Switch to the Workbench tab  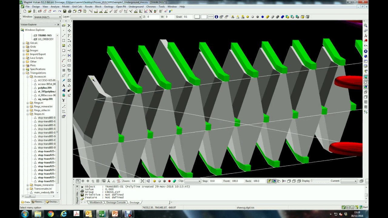pos(95,202)
